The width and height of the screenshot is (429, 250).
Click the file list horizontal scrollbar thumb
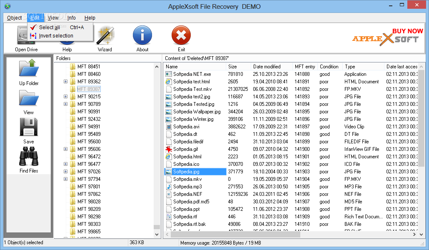[x=236, y=235]
